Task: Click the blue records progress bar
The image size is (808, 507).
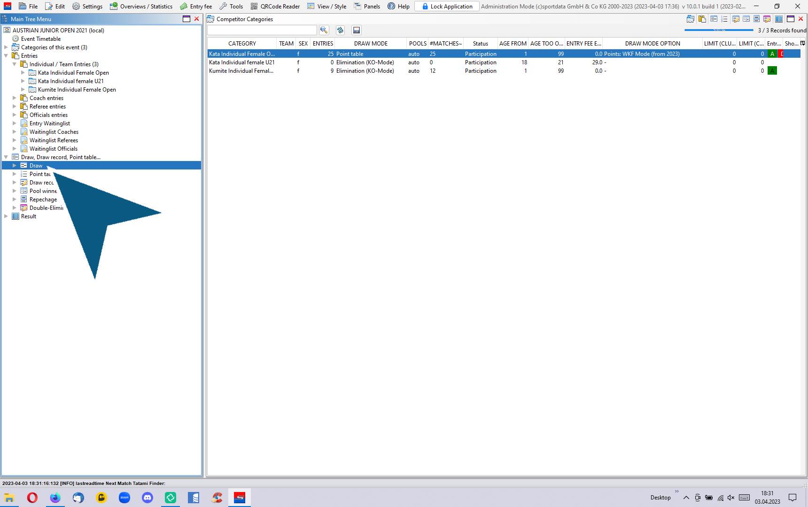Action: pyautogui.click(x=719, y=30)
